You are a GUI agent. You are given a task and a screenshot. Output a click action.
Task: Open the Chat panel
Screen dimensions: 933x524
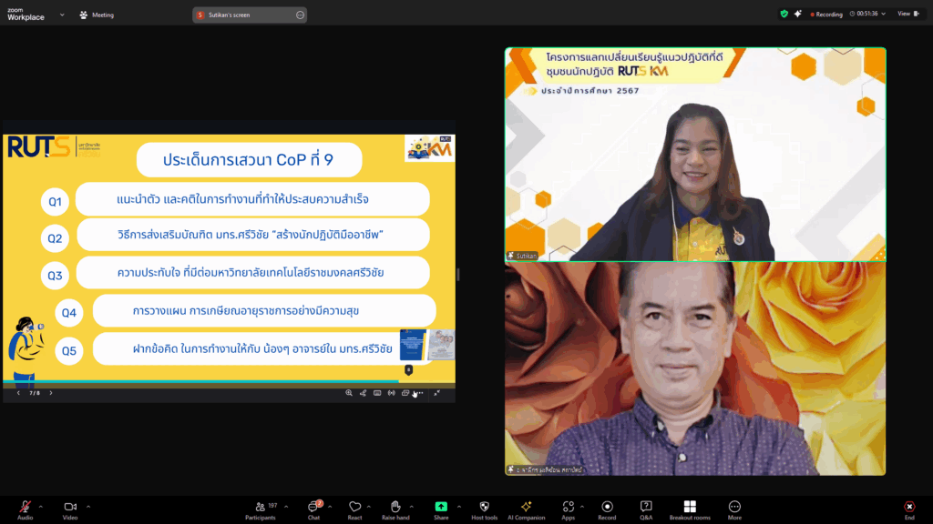click(x=313, y=509)
